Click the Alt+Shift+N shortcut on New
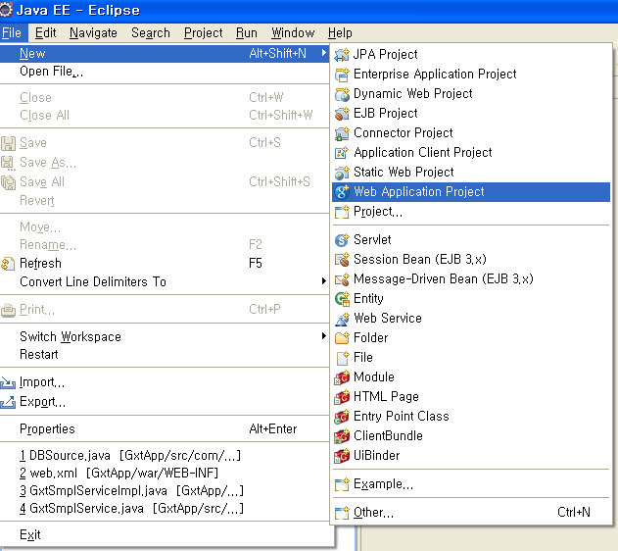 click(x=277, y=53)
